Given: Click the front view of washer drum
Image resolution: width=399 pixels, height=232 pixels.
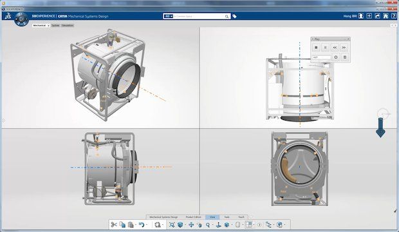Looking at the screenshot, I should point(299,168).
